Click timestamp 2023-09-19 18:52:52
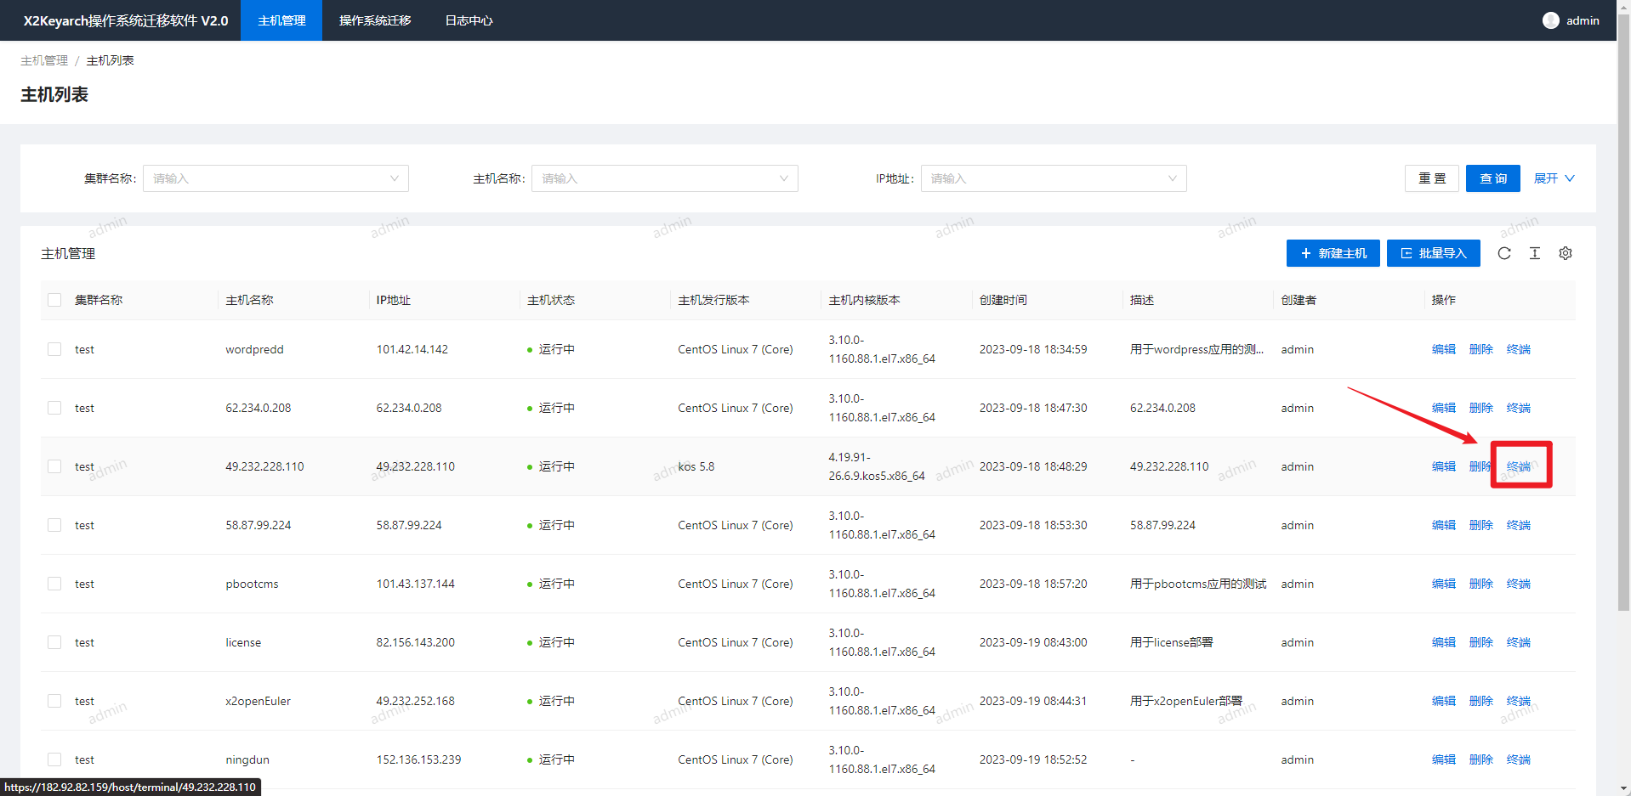 tap(1033, 759)
